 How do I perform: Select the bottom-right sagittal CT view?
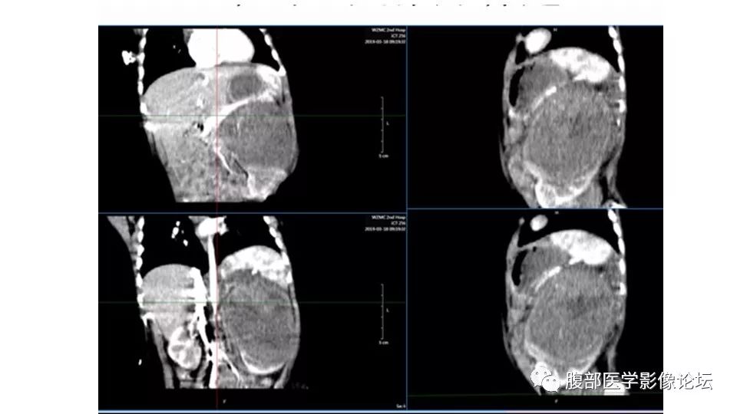pyautogui.click(x=535, y=310)
